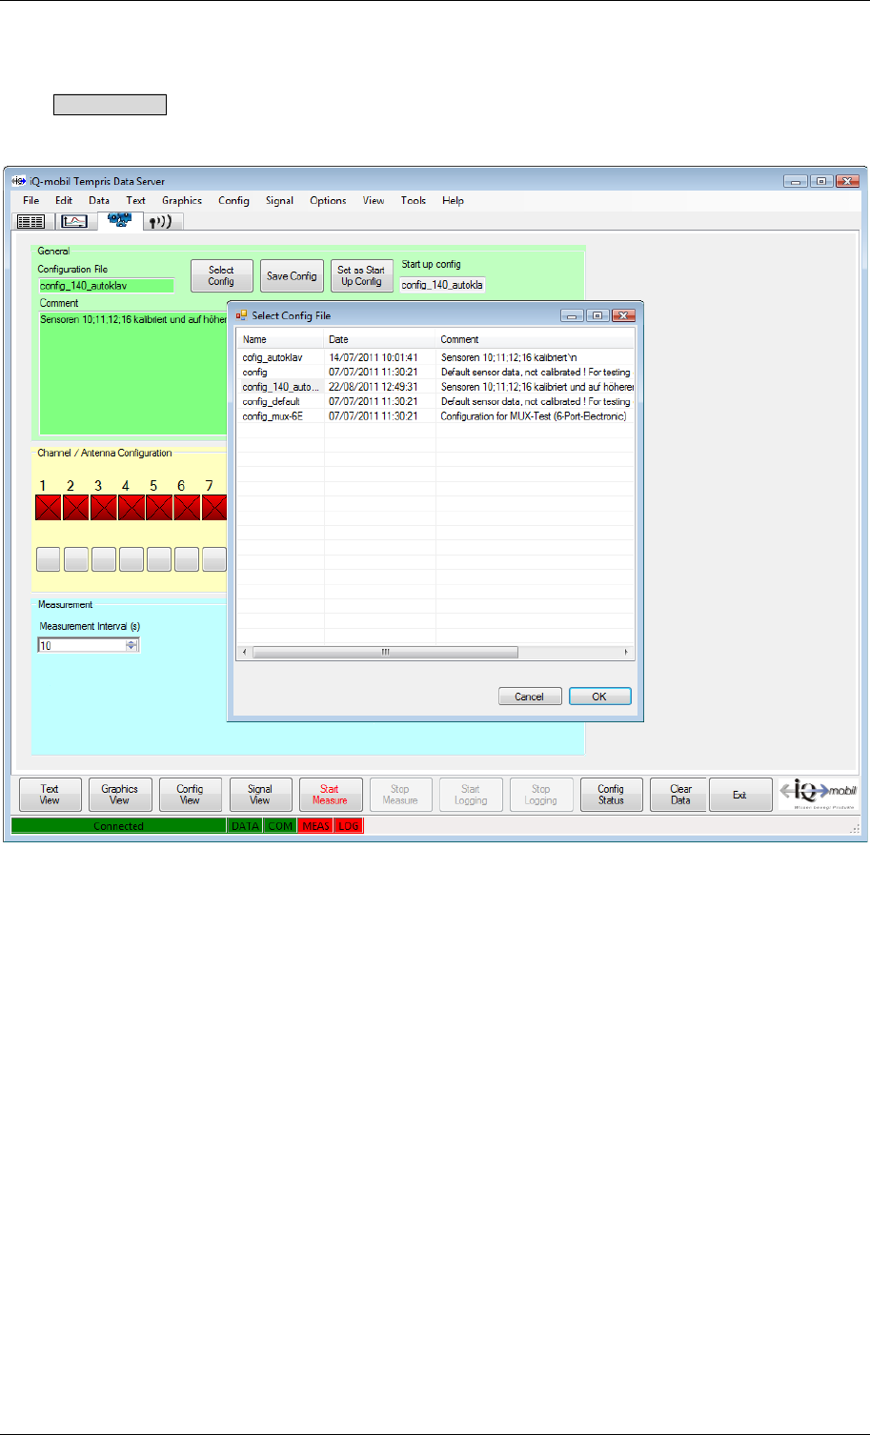
Task: Click the Graphics View bottom button
Action: point(120,795)
